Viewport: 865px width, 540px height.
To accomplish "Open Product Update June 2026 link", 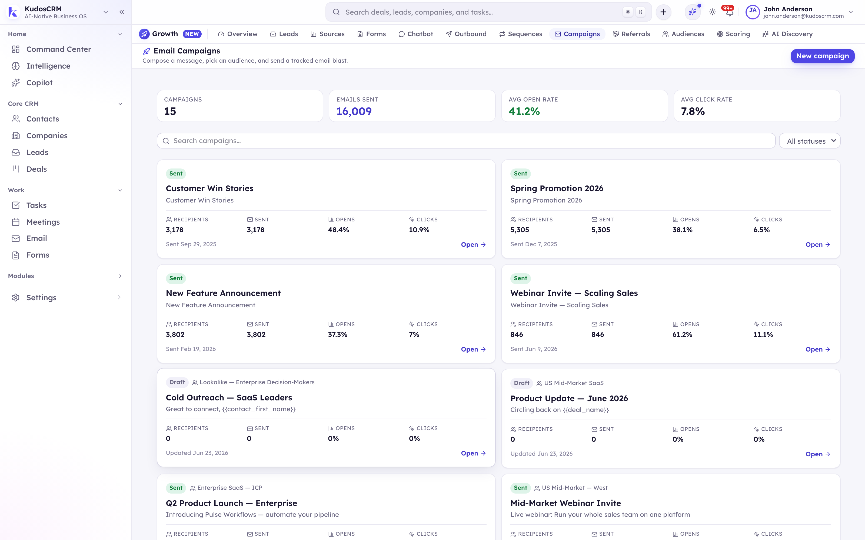I will (818, 454).
